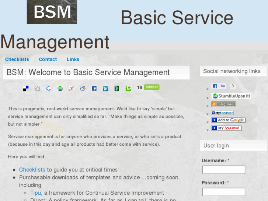Click the Newsvine green leaf icon
This screenshot has height=201, width=268.
117,89
